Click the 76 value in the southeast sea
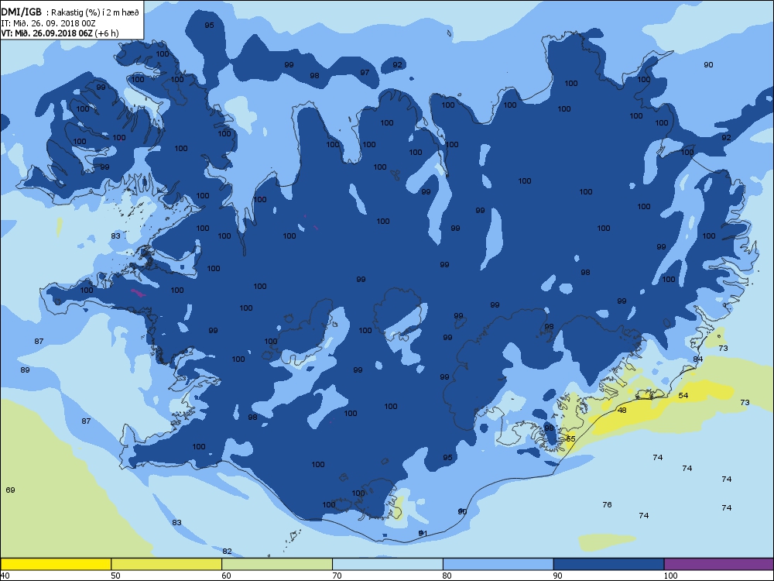 (x=607, y=505)
